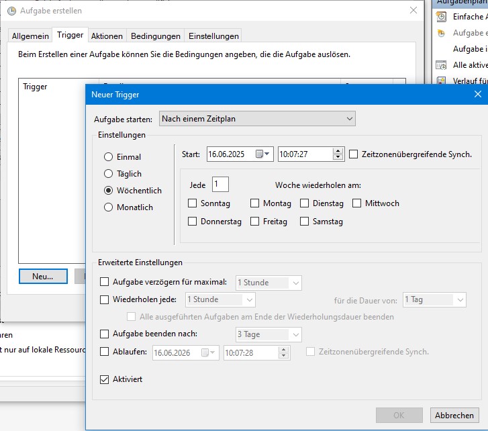Screen dimensions: 488x431
Task: Open the 3 Tage dropdown
Action: [x=269, y=334]
